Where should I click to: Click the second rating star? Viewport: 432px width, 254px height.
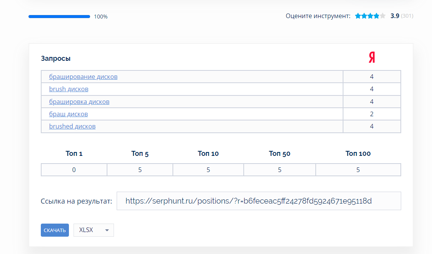(x=364, y=16)
